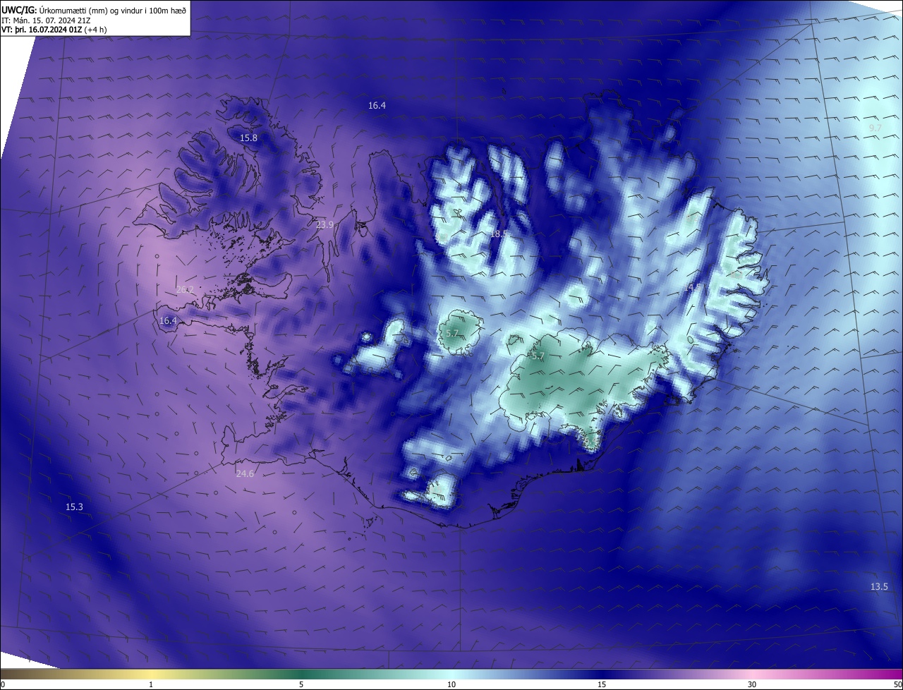Click the 15.3 value label on the map
Viewport: 903px width, 690px height.
[74, 507]
